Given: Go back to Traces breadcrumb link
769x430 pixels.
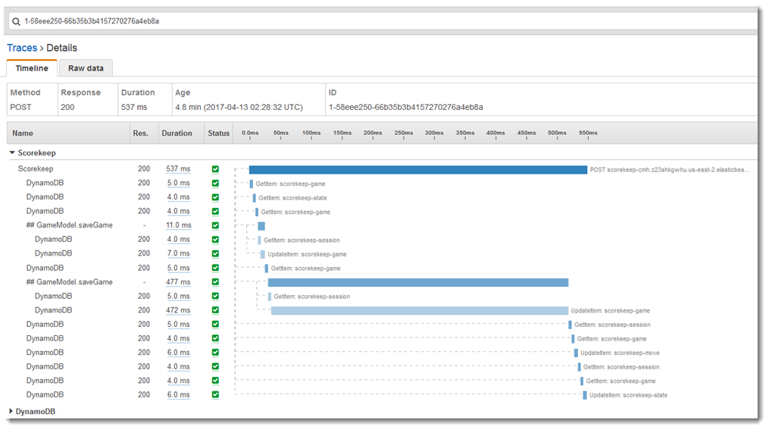Looking at the screenshot, I should click(x=22, y=48).
